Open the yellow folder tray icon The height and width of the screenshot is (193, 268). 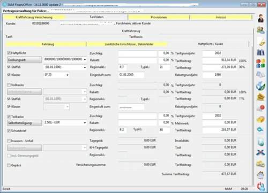point(260,97)
